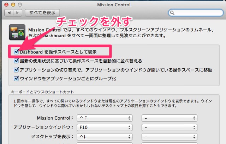The height and width of the screenshot is (144, 226).
Task: Click the search field in toolbar
Action: (196, 13)
